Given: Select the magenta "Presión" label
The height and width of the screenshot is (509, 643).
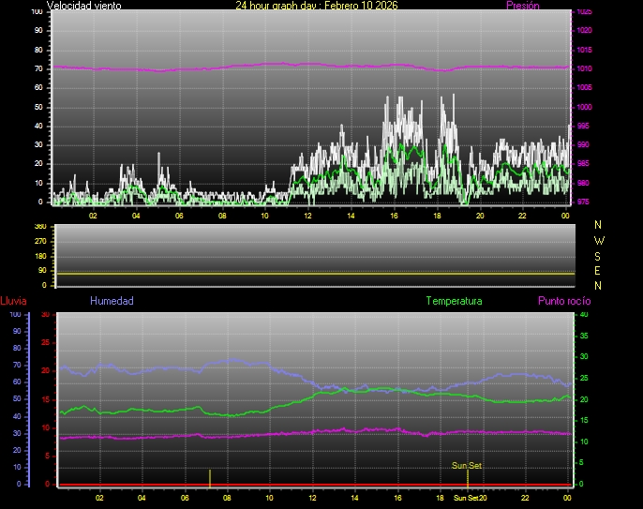Looking at the screenshot, I should [x=522, y=6].
